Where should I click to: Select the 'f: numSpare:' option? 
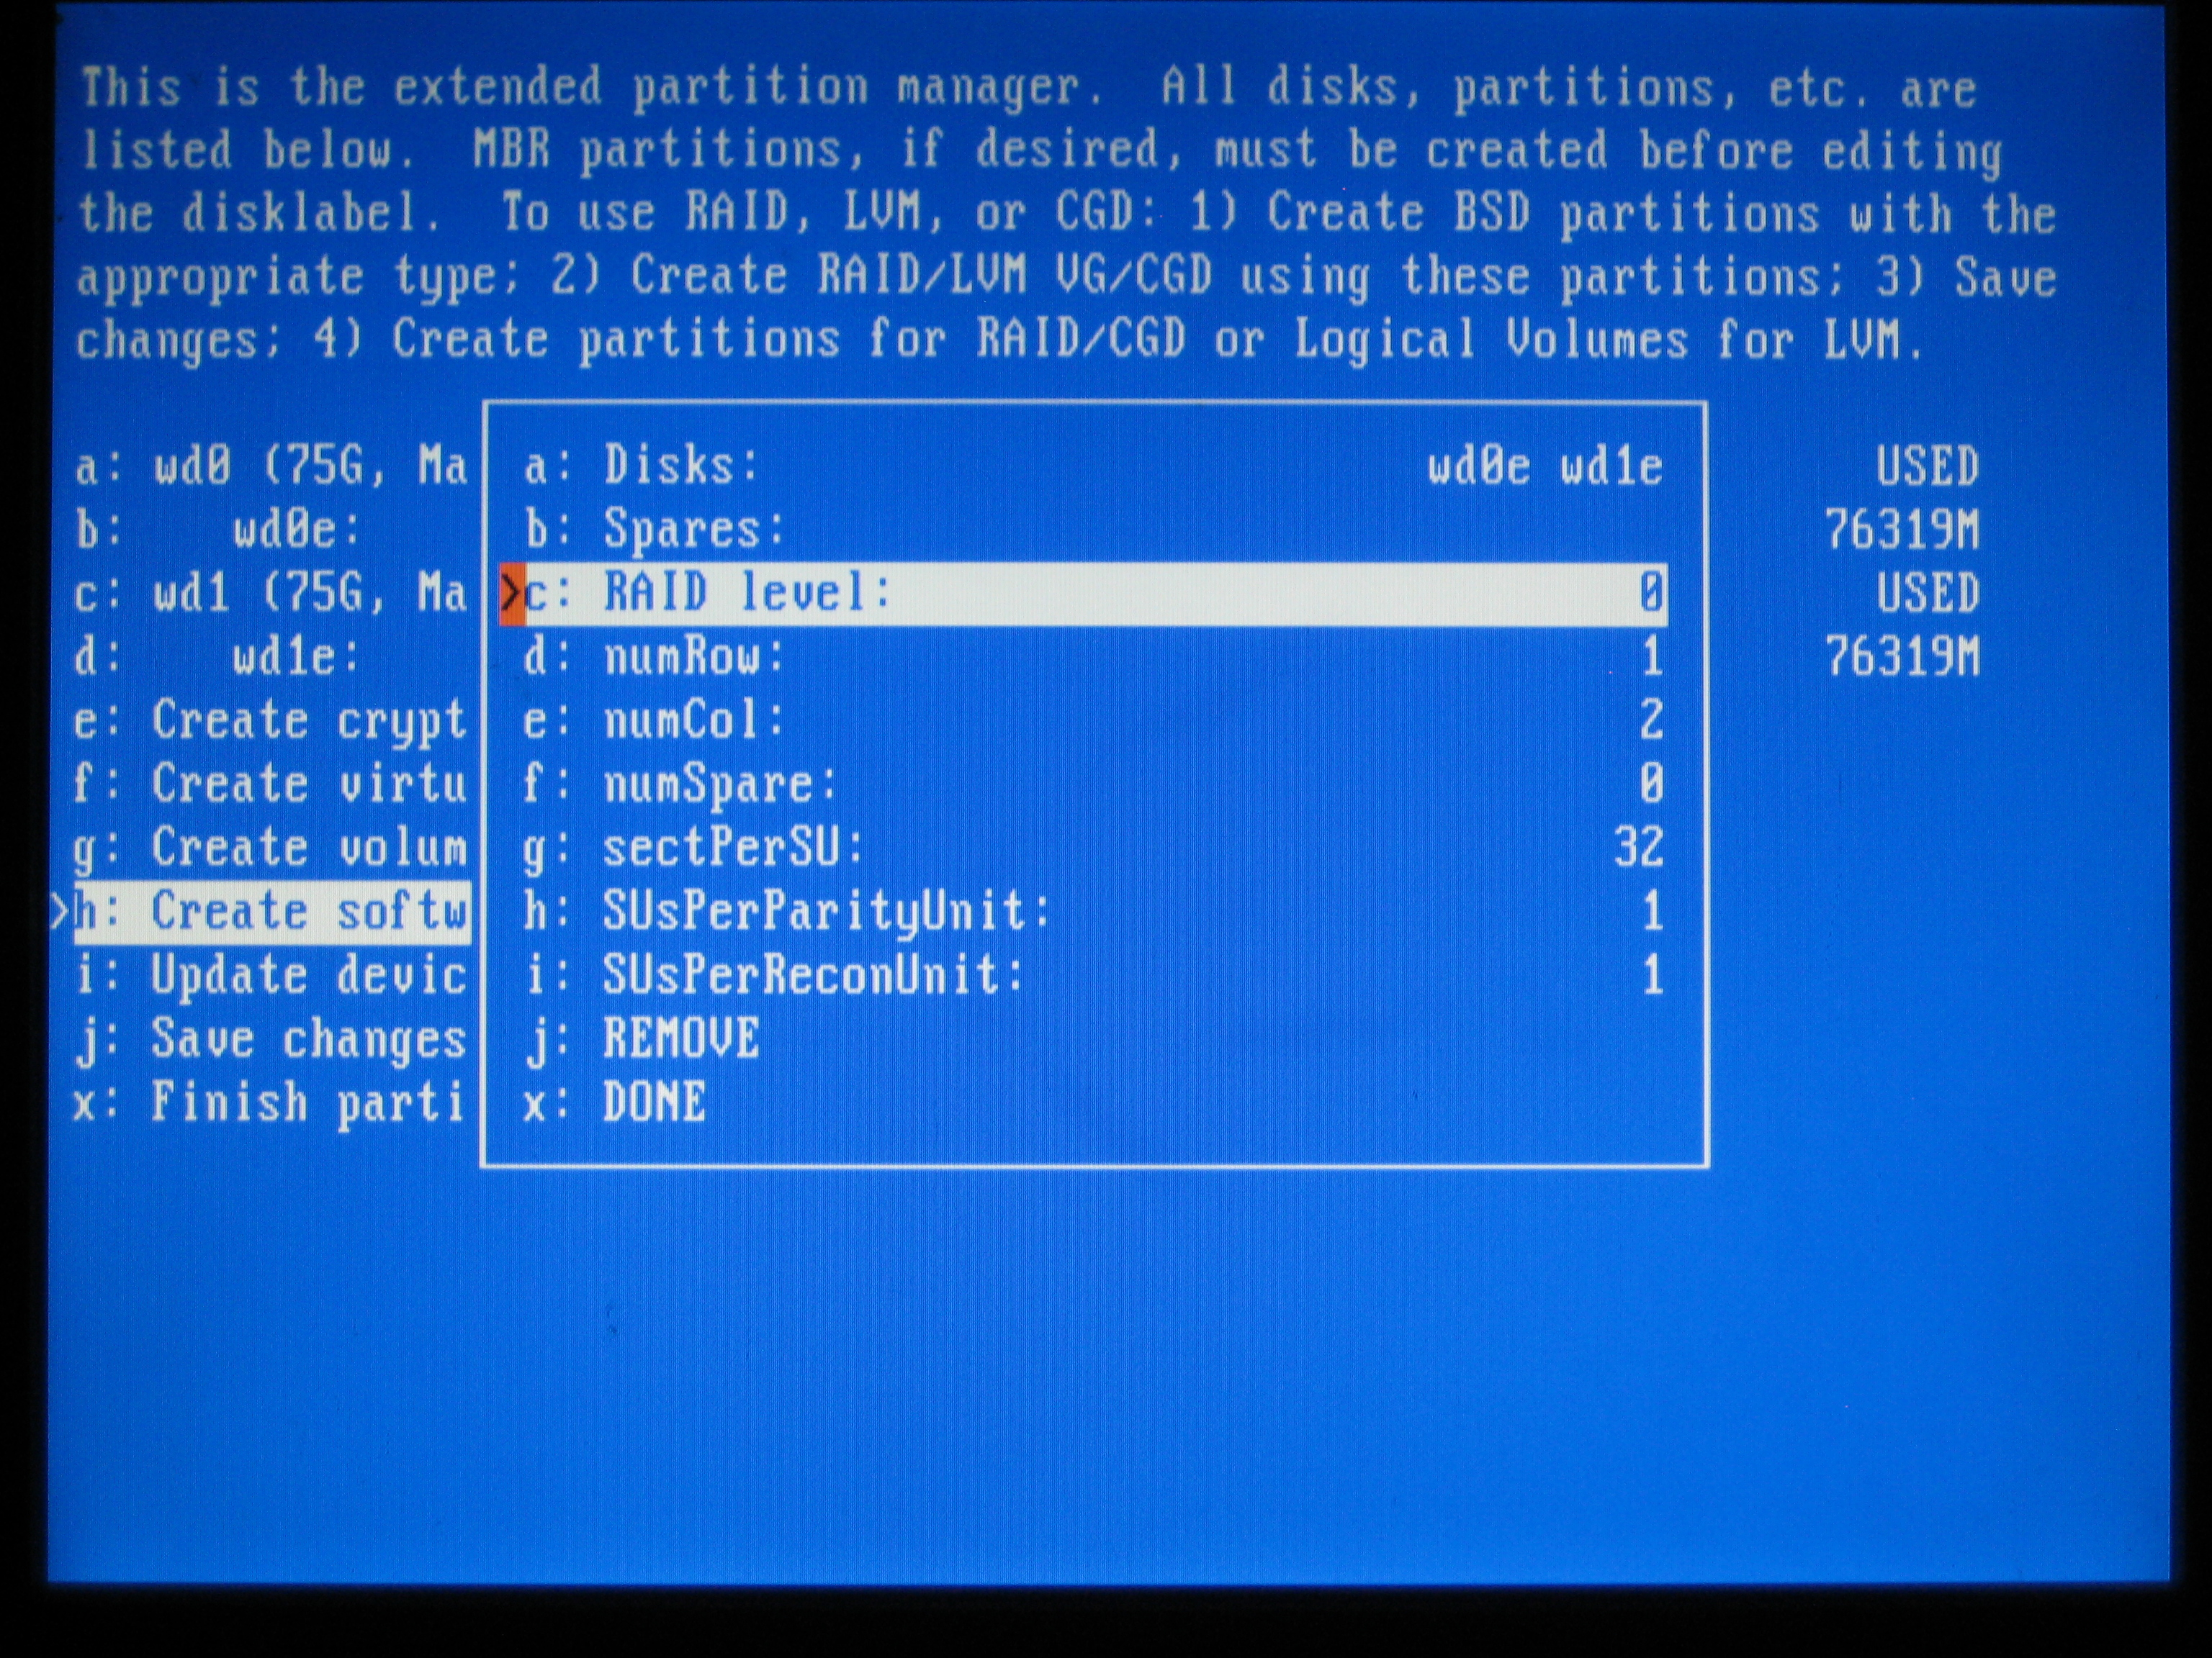tap(1094, 784)
